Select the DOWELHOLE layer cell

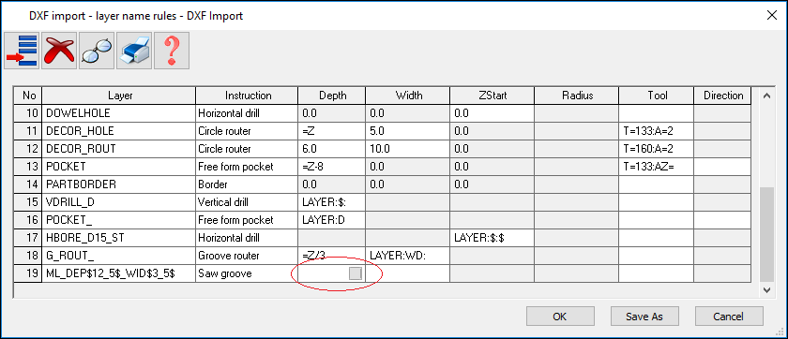click(119, 113)
